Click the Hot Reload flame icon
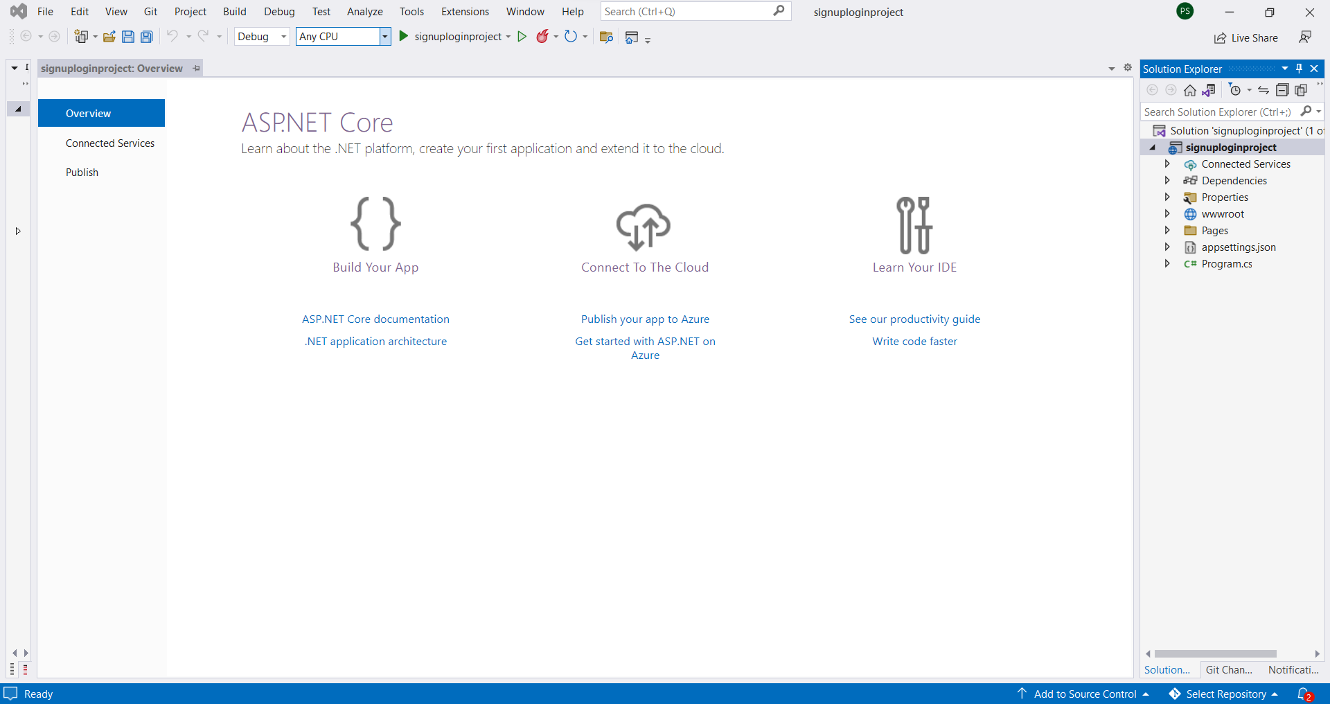The width and height of the screenshot is (1330, 704). 542,36
